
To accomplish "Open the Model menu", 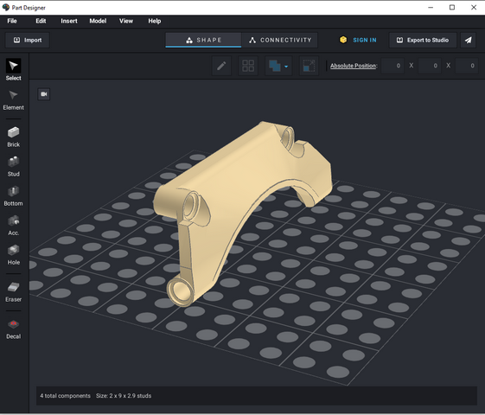I will (98, 21).
